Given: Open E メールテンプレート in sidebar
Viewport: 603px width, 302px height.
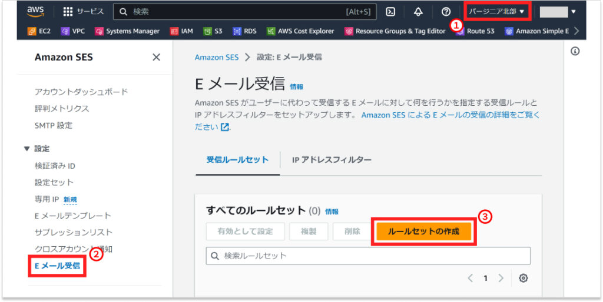Looking at the screenshot, I should [72, 216].
